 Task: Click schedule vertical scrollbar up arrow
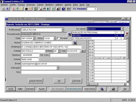click(127, 38)
